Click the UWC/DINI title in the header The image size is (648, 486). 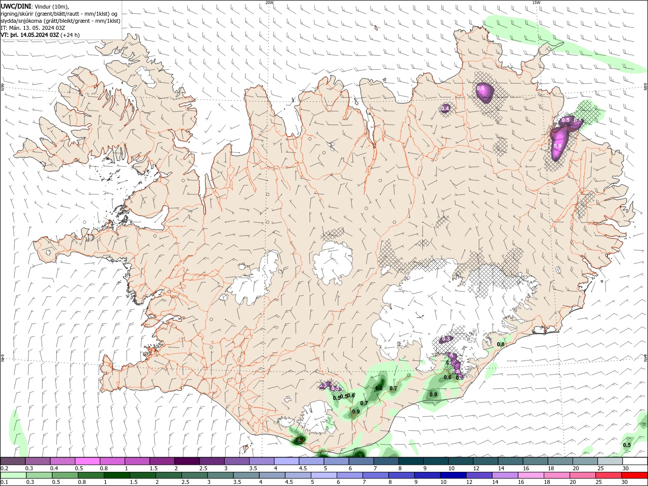pyautogui.click(x=15, y=6)
